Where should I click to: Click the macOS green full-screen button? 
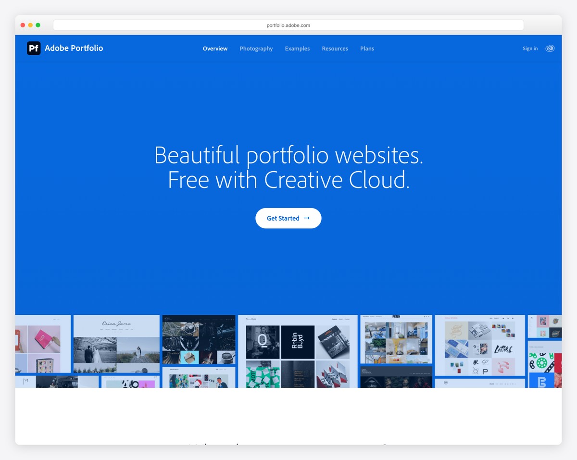[38, 25]
